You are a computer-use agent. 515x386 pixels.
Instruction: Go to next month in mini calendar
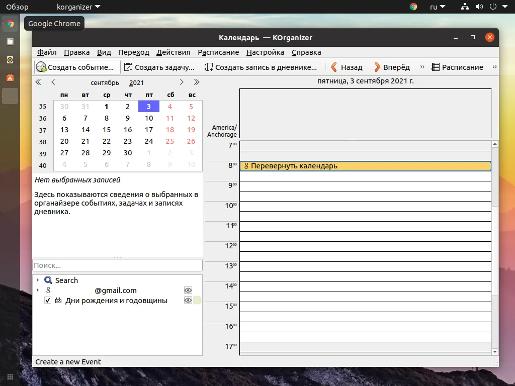tap(182, 82)
